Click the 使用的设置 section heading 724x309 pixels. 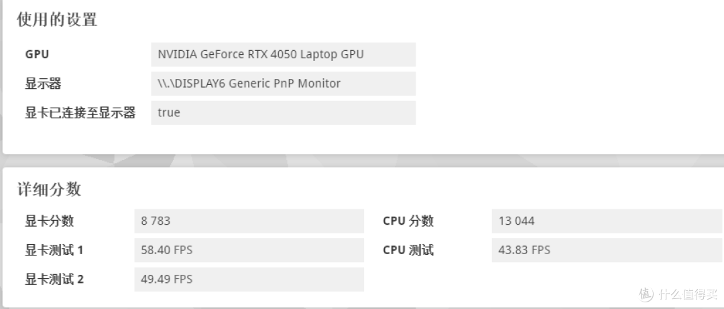[57, 20]
